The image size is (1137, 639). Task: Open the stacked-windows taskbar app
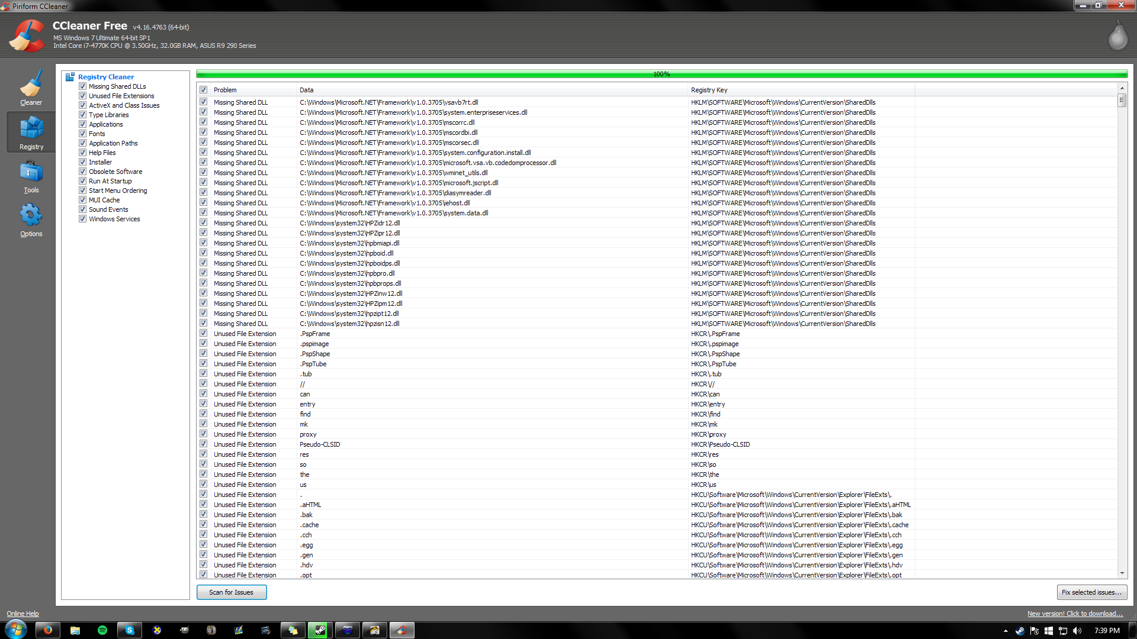point(293,630)
